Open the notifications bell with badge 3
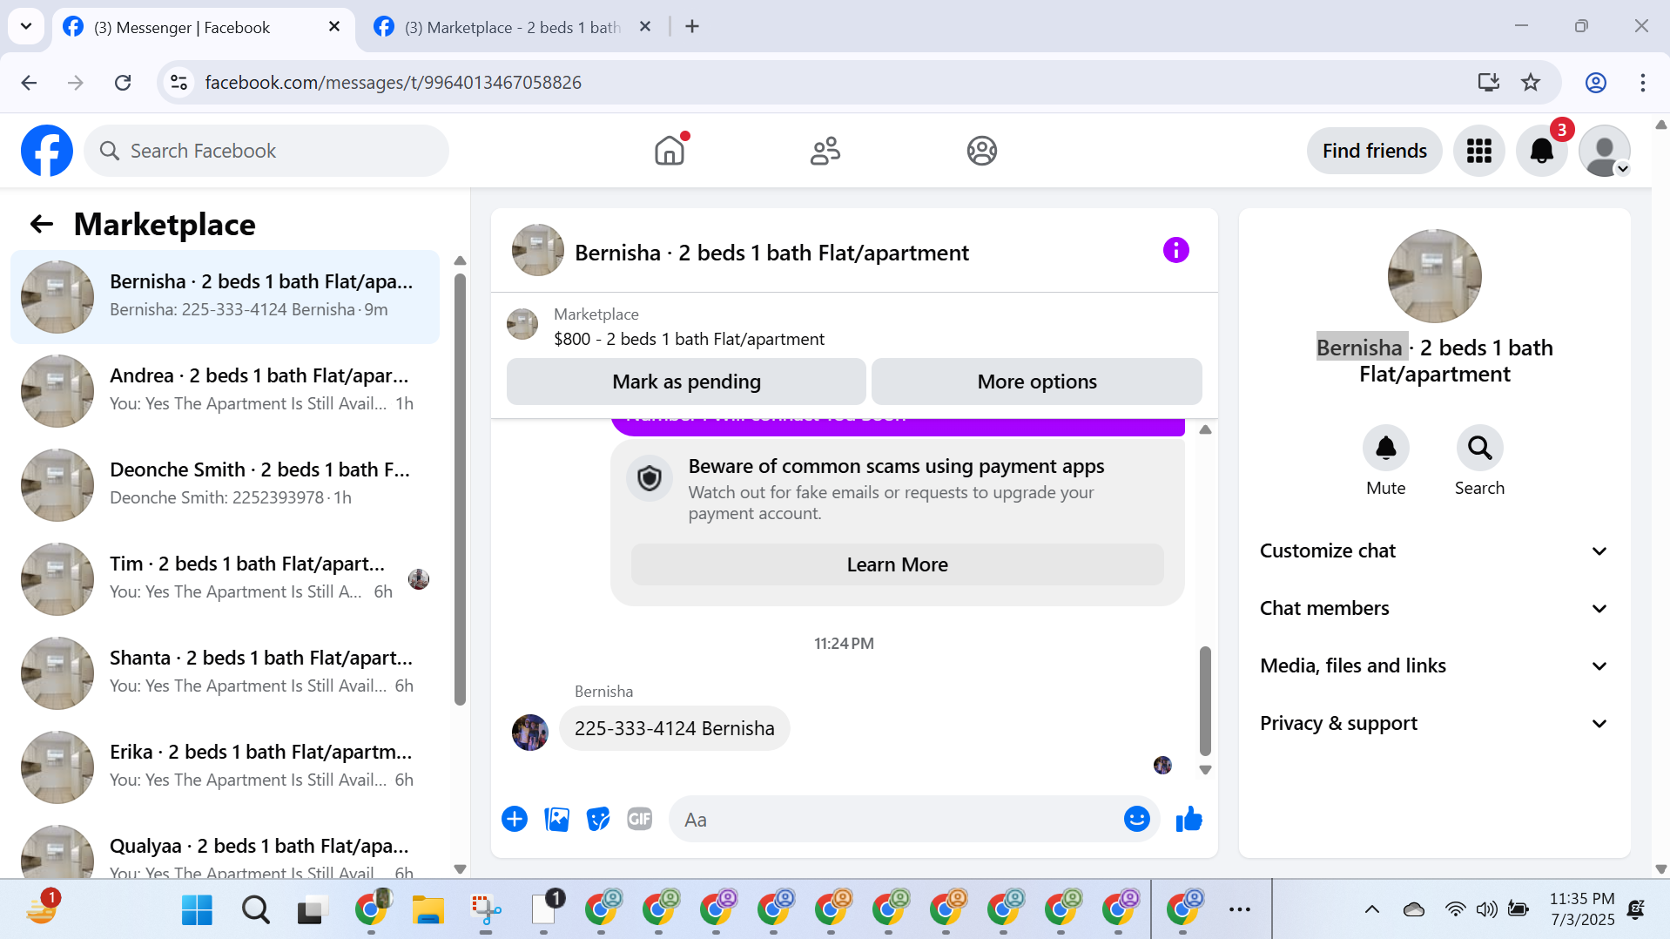The height and width of the screenshot is (939, 1670). [1541, 151]
